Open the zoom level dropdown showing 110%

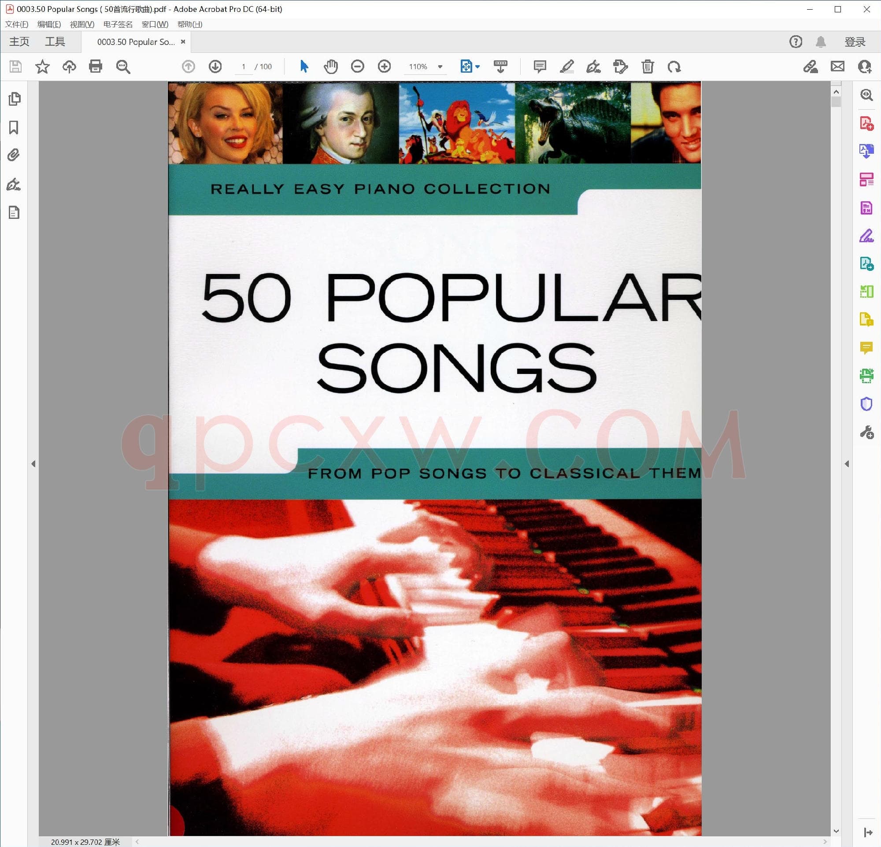[440, 67]
